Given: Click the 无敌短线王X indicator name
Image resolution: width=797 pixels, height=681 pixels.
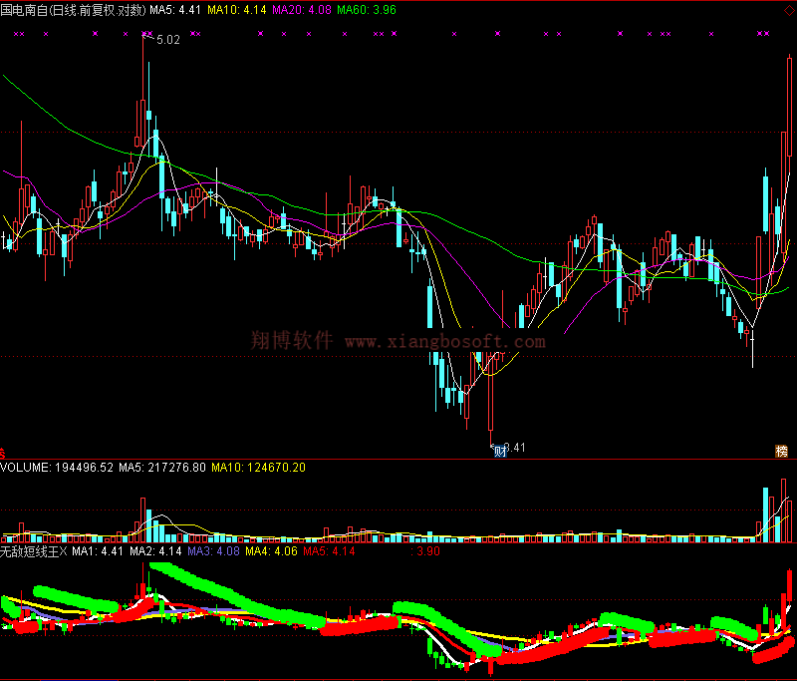Looking at the screenshot, I should click(x=33, y=550).
